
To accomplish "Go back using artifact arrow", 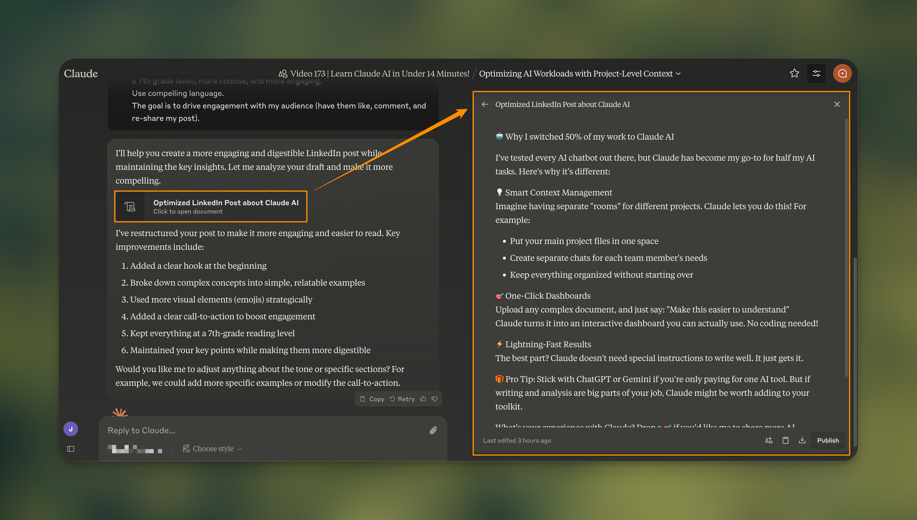I will 485,104.
